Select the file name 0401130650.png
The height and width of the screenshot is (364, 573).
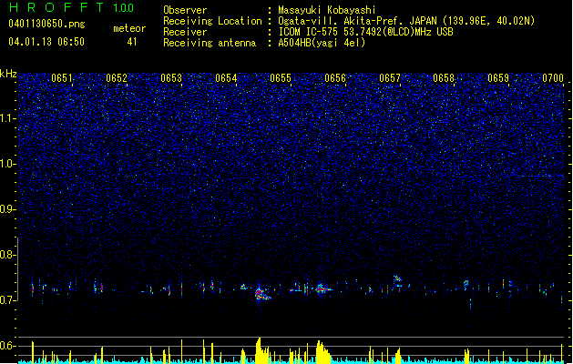tap(46, 24)
